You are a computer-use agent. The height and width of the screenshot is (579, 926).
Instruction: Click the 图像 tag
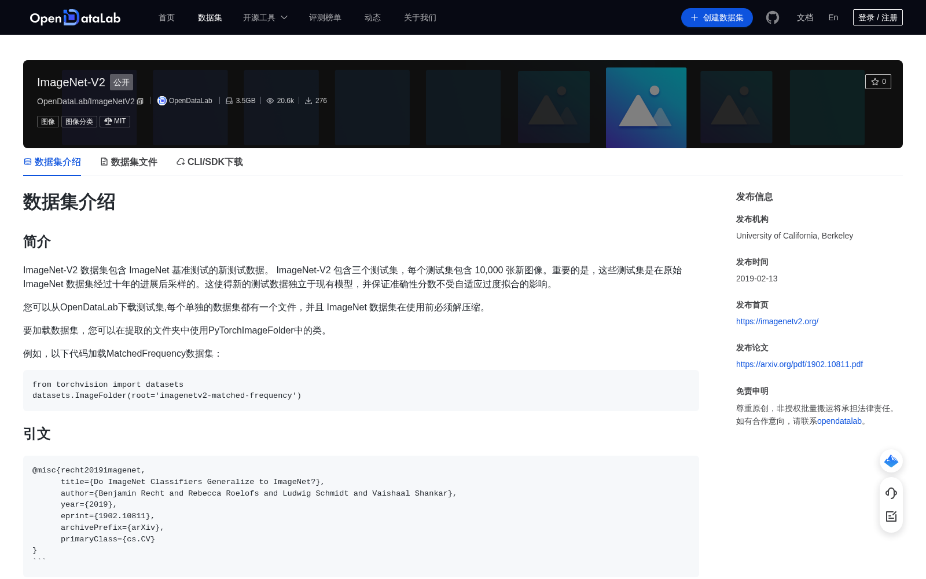tap(48, 122)
